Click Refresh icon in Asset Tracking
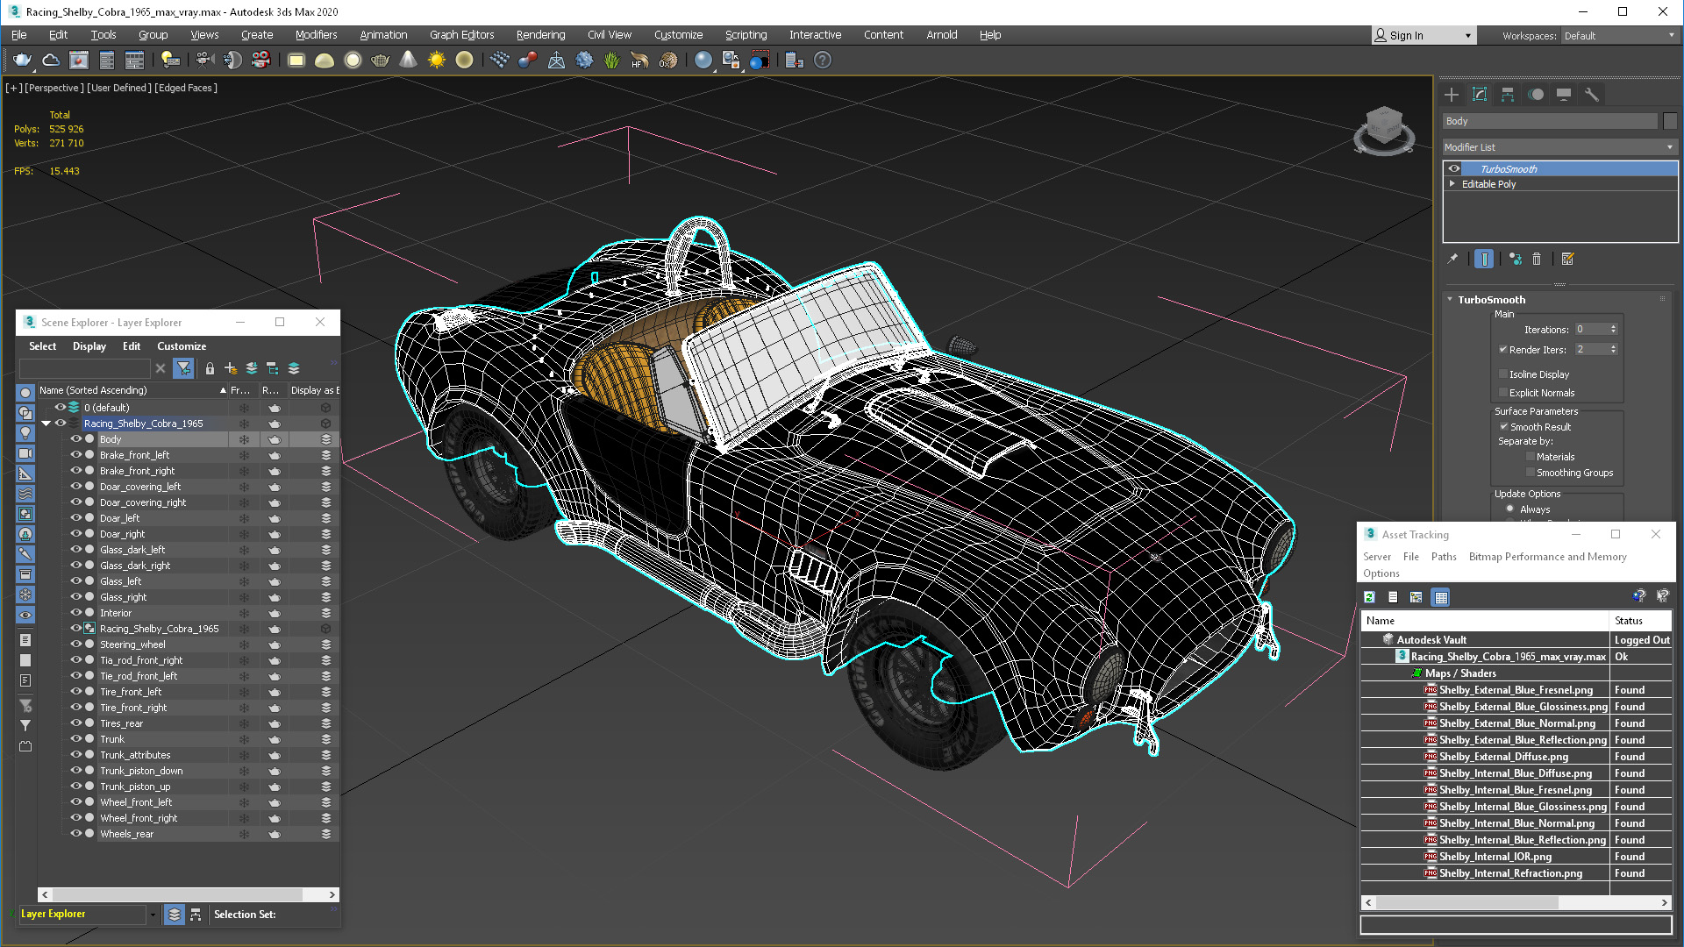This screenshot has width=1684, height=947. 1369,597
